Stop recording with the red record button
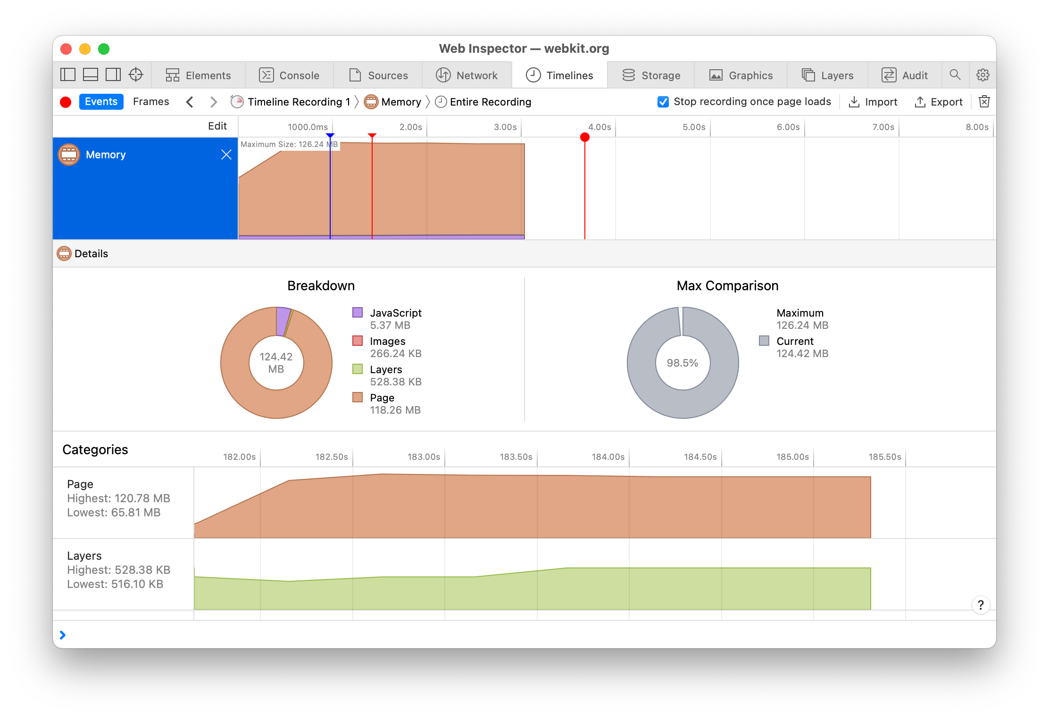Screen dimensions: 1049x718 66,102
